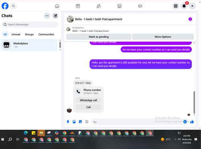
Task: Click the contact number request message bubble
Action: (156, 49)
